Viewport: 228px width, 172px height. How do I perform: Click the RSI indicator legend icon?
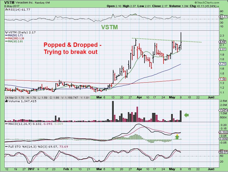(7, 9)
